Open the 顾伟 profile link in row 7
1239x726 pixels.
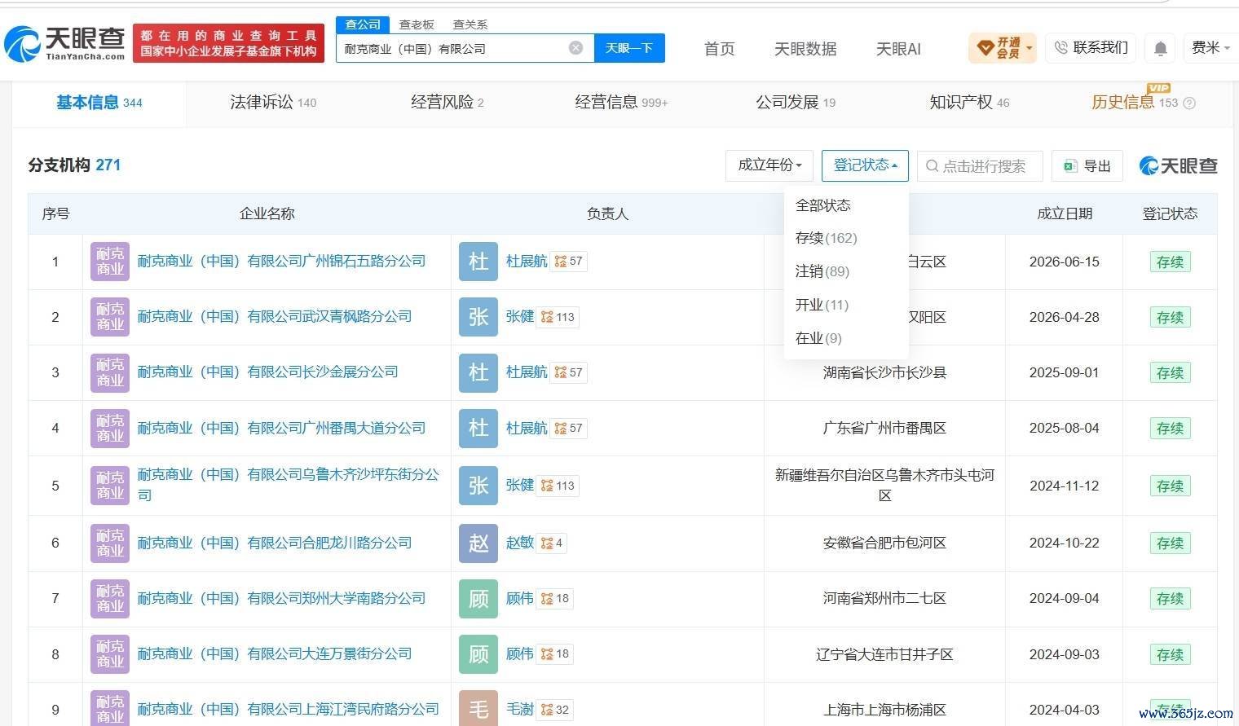point(520,598)
